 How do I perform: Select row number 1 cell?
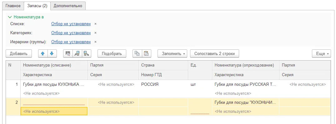point(13,89)
